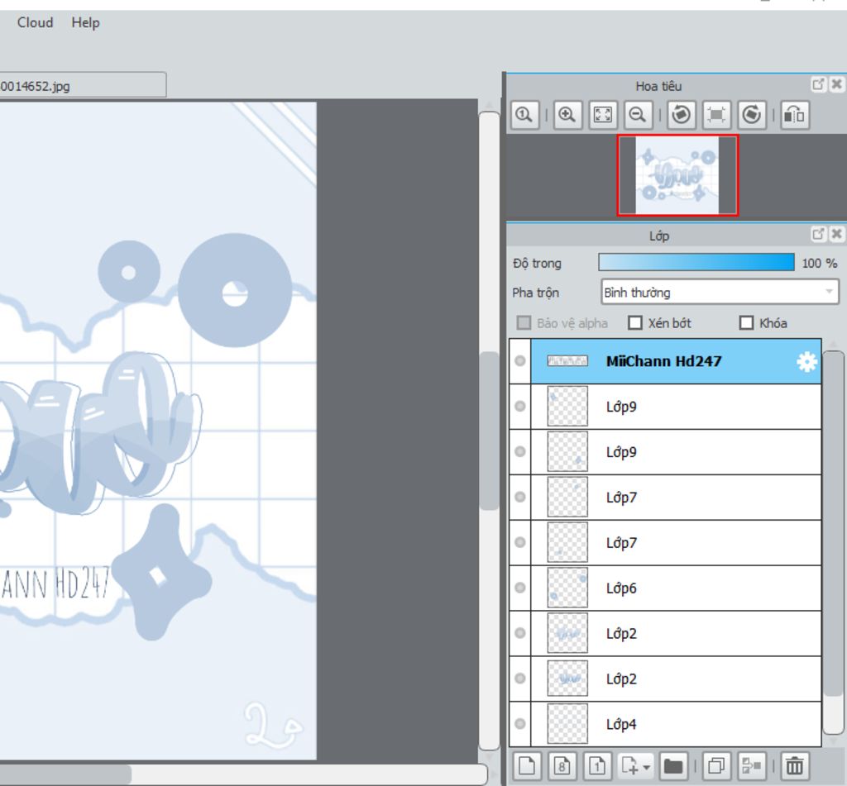The width and height of the screenshot is (847, 786).
Task: Fit the canvas to the window
Action: [x=603, y=115]
